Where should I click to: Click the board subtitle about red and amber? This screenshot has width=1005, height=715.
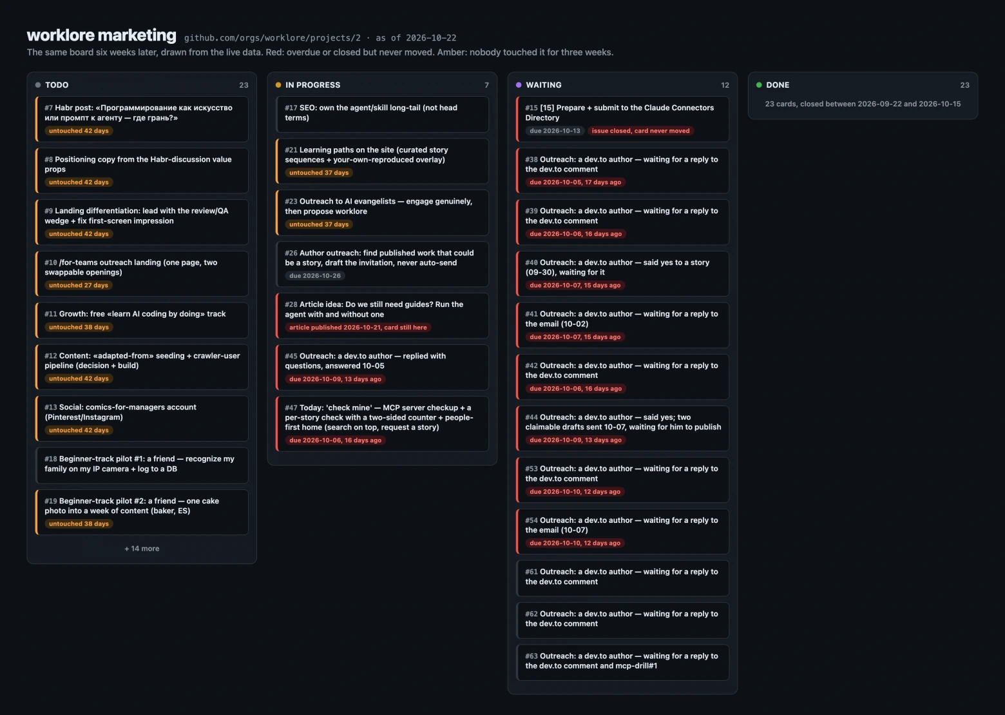pos(320,52)
